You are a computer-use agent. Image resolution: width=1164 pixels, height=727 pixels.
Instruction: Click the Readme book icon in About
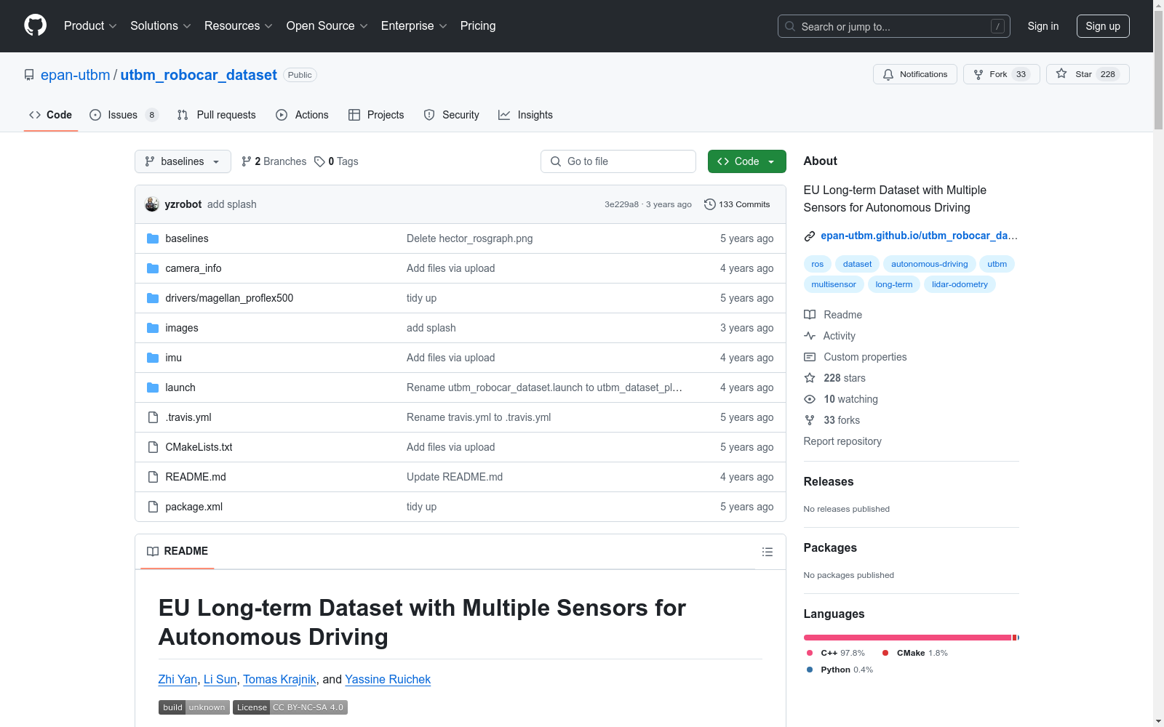click(810, 315)
